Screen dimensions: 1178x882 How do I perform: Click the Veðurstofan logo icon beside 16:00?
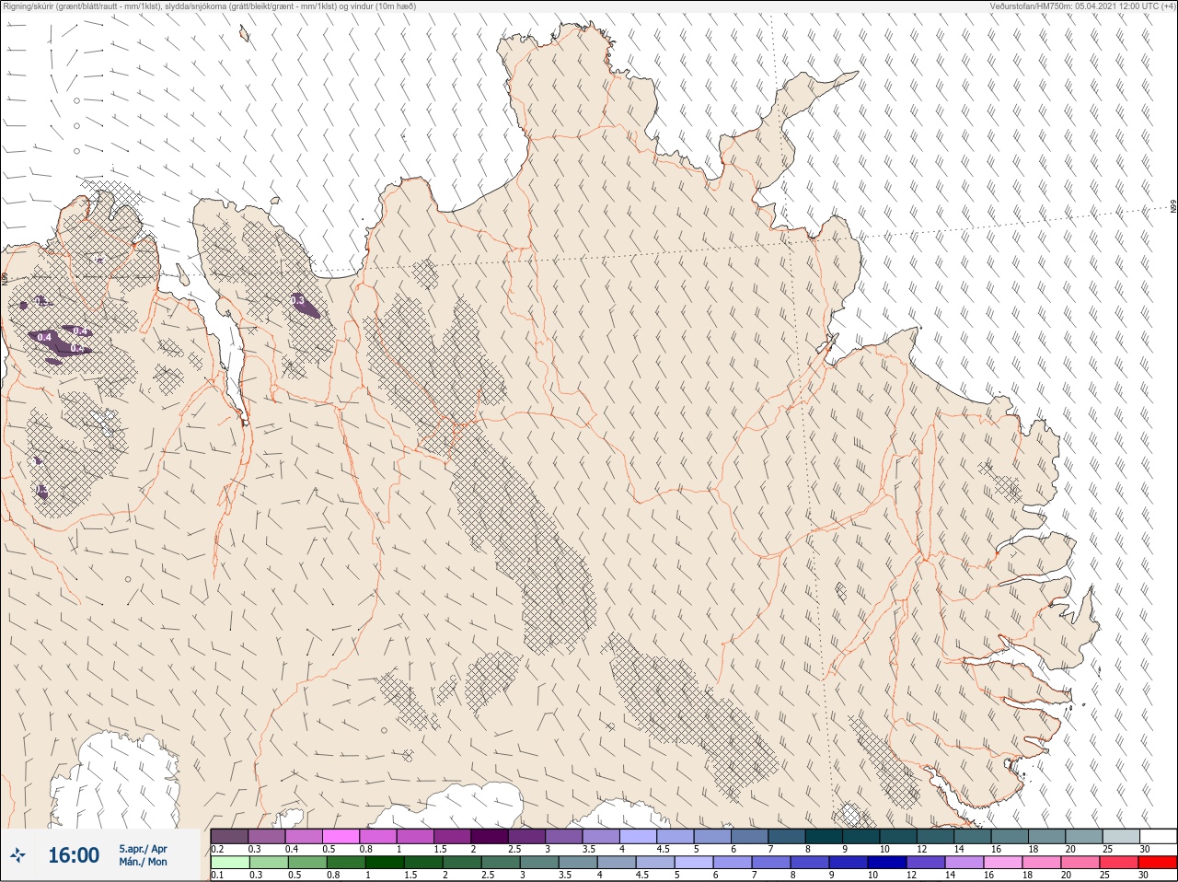point(17,855)
